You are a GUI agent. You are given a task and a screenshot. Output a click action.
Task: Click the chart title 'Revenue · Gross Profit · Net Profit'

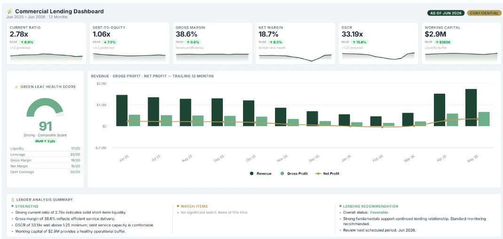tap(152, 76)
